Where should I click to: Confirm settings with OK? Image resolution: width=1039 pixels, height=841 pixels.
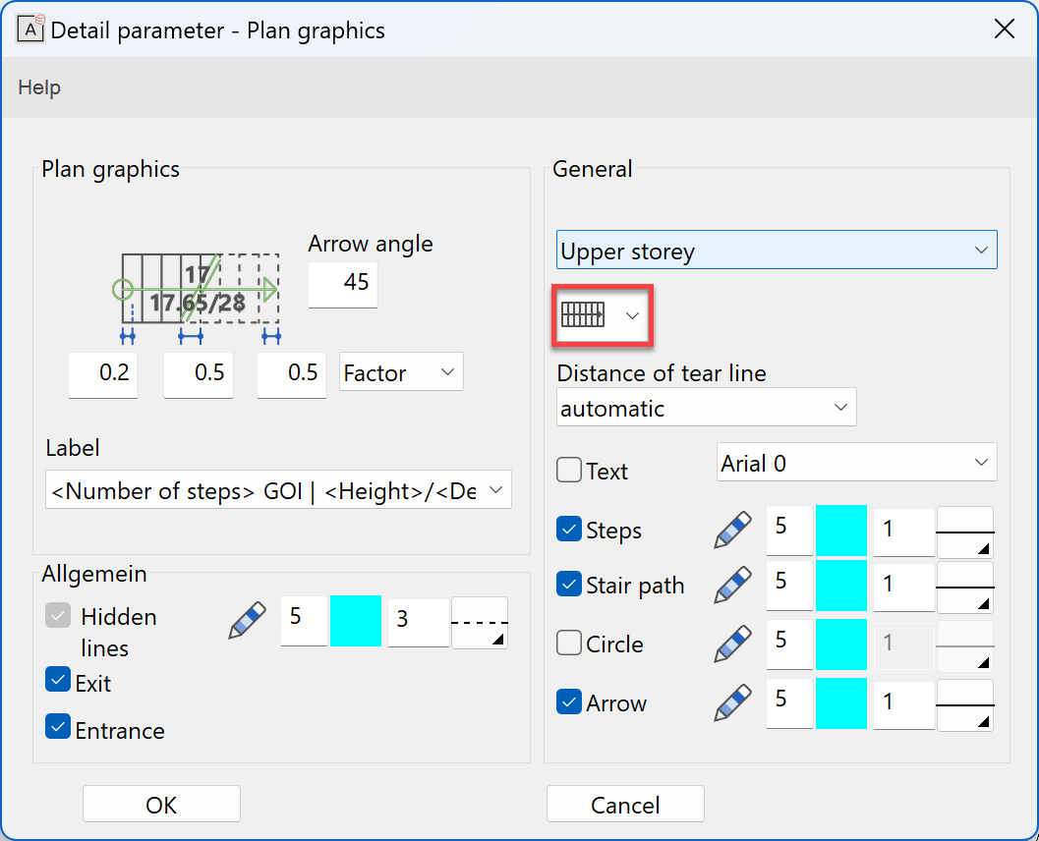point(160,804)
